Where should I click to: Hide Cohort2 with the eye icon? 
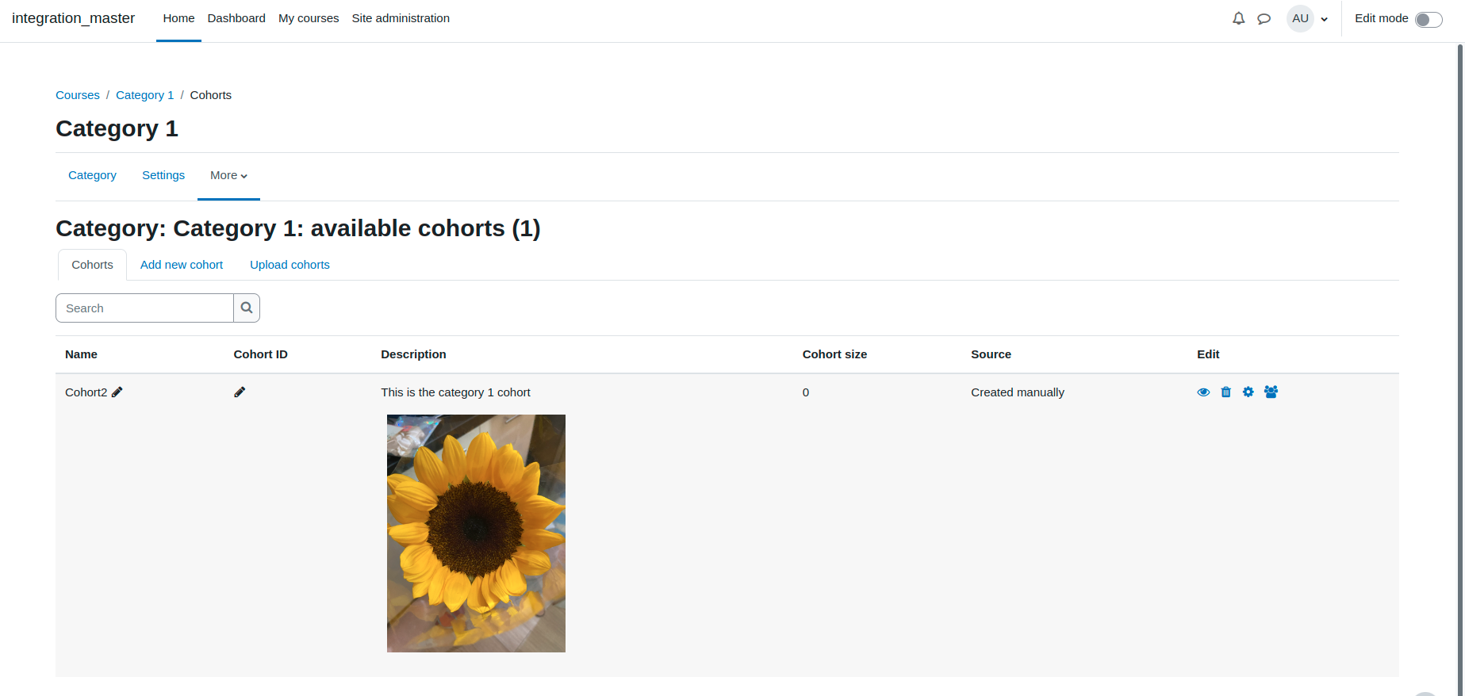point(1203,392)
